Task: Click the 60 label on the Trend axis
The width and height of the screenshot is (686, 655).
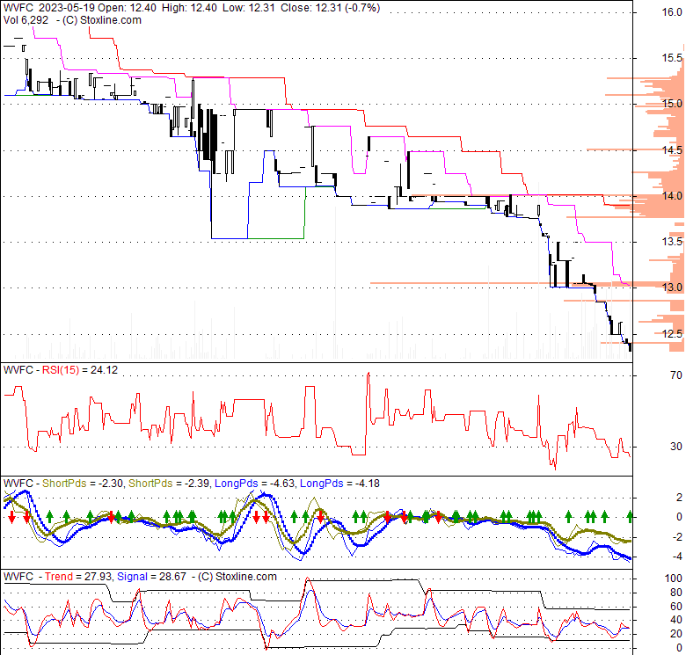Action: (676, 607)
